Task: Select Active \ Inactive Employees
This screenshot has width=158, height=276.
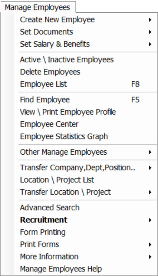Action: click(x=86, y=60)
